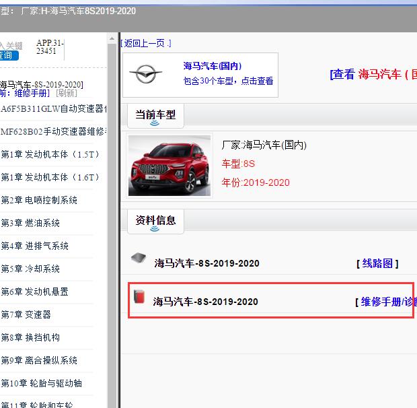Click 包含30个车型，点击查看 link
417x408 pixels.
point(228,81)
